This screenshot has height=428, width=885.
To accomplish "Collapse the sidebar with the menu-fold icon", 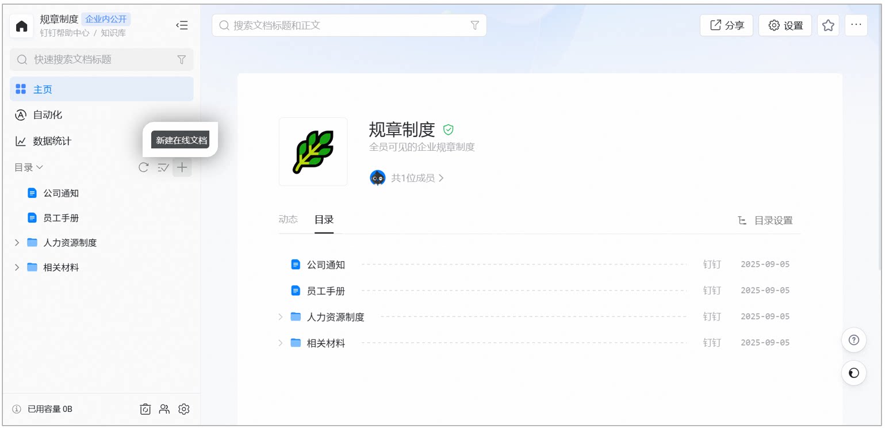I will pyautogui.click(x=182, y=25).
